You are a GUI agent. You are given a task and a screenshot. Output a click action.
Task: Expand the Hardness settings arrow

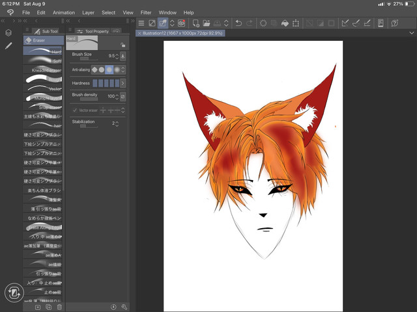tap(122, 83)
